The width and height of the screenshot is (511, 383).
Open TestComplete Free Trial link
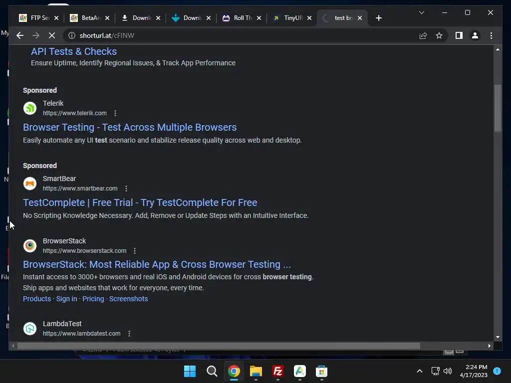click(x=140, y=202)
